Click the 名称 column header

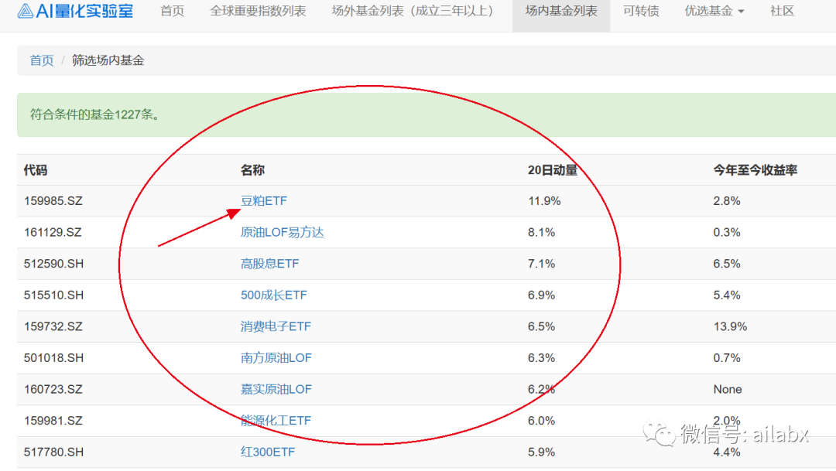click(252, 170)
